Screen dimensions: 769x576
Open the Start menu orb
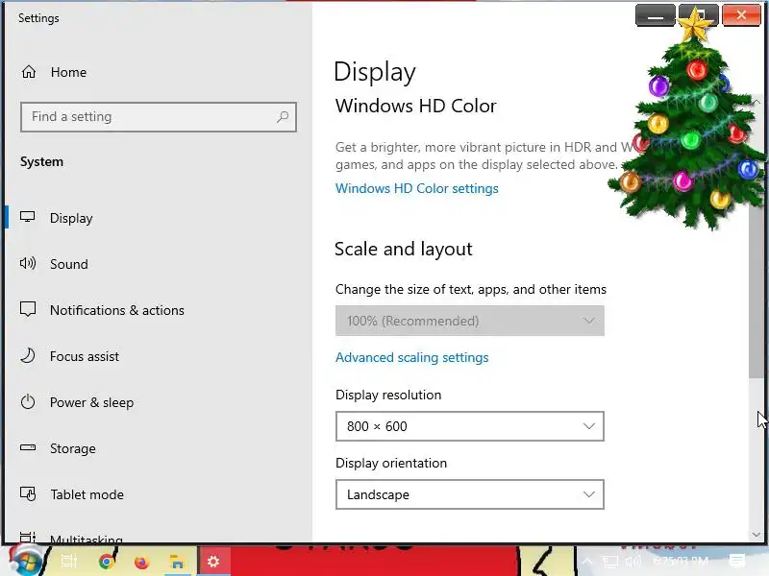click(x=26, y=562)
